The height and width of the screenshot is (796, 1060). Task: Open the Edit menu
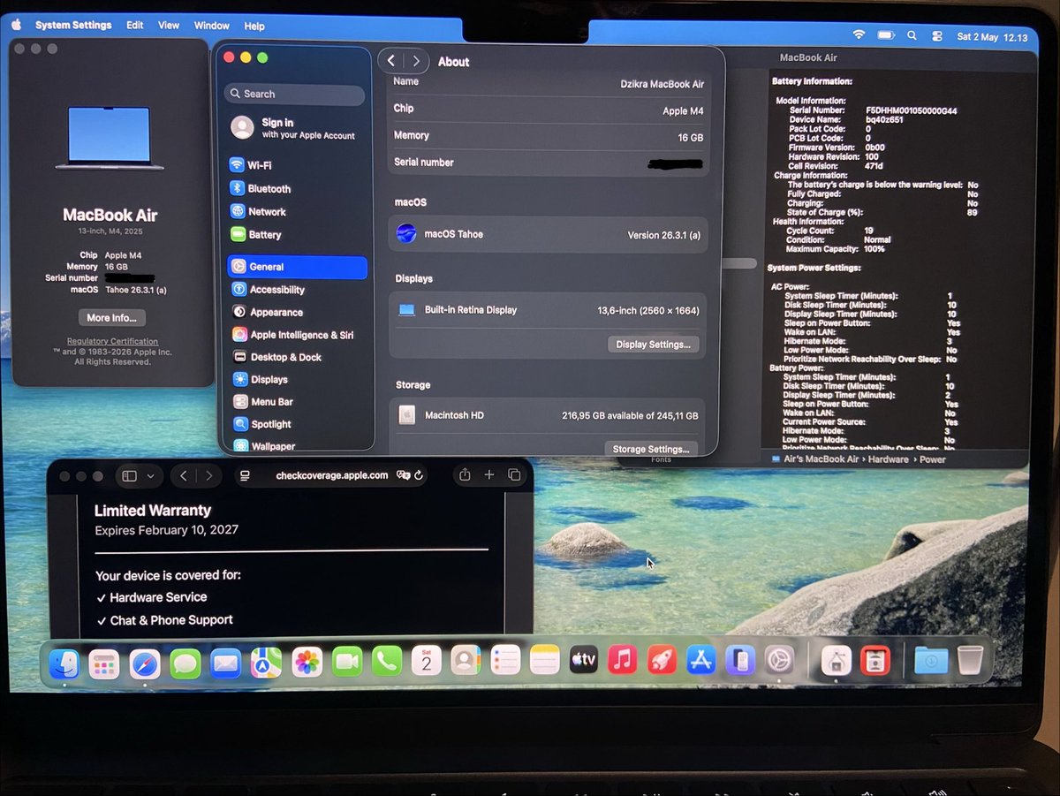[x=134, y=26]
